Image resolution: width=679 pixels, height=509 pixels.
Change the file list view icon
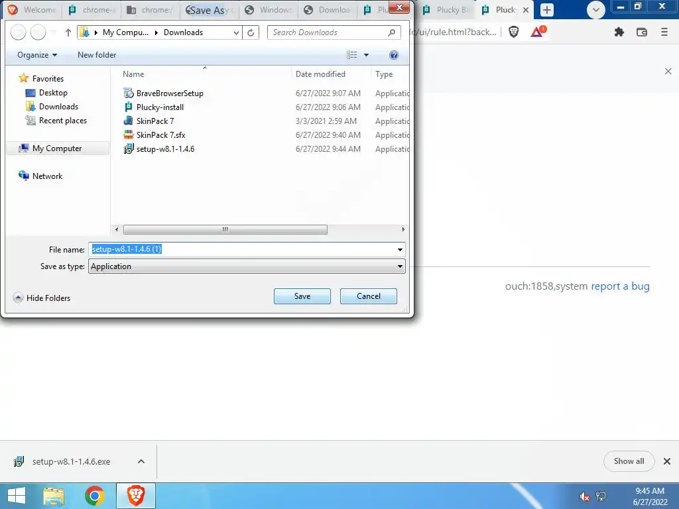pyautogui.click(x=351, y=55)
